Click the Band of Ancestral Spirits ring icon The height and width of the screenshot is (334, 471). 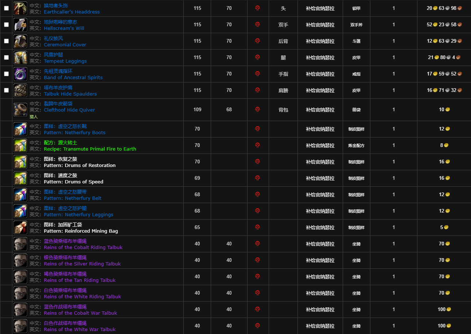tap(20, 74)
